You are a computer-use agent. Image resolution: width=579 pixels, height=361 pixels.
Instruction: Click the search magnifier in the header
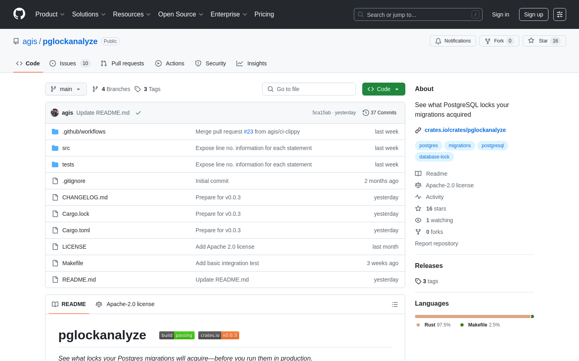point(361,14)
